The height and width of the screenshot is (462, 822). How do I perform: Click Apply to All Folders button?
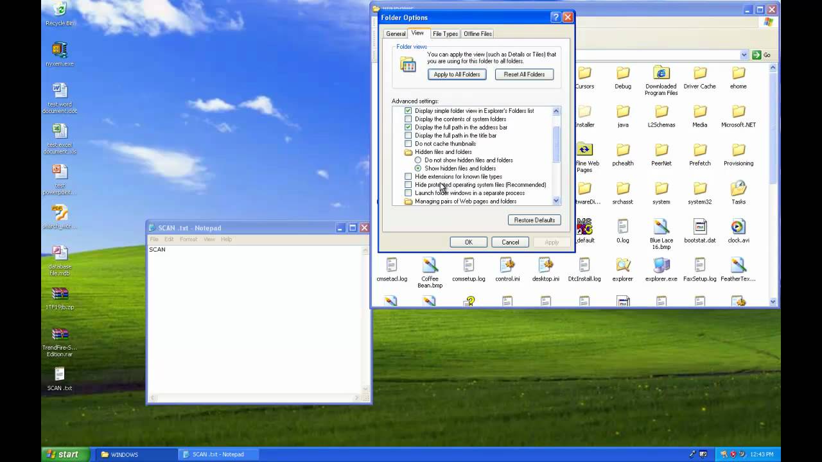(457, 74)
